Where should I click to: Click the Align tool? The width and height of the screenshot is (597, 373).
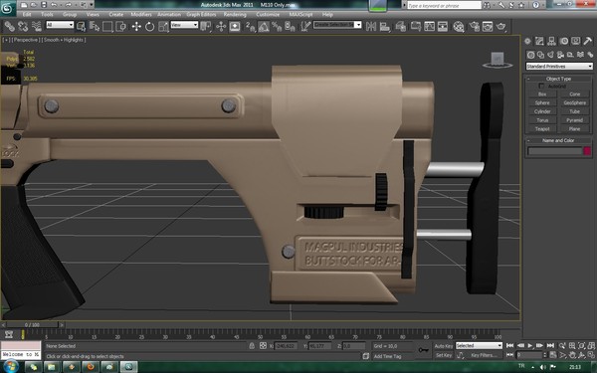pos(385,26)
